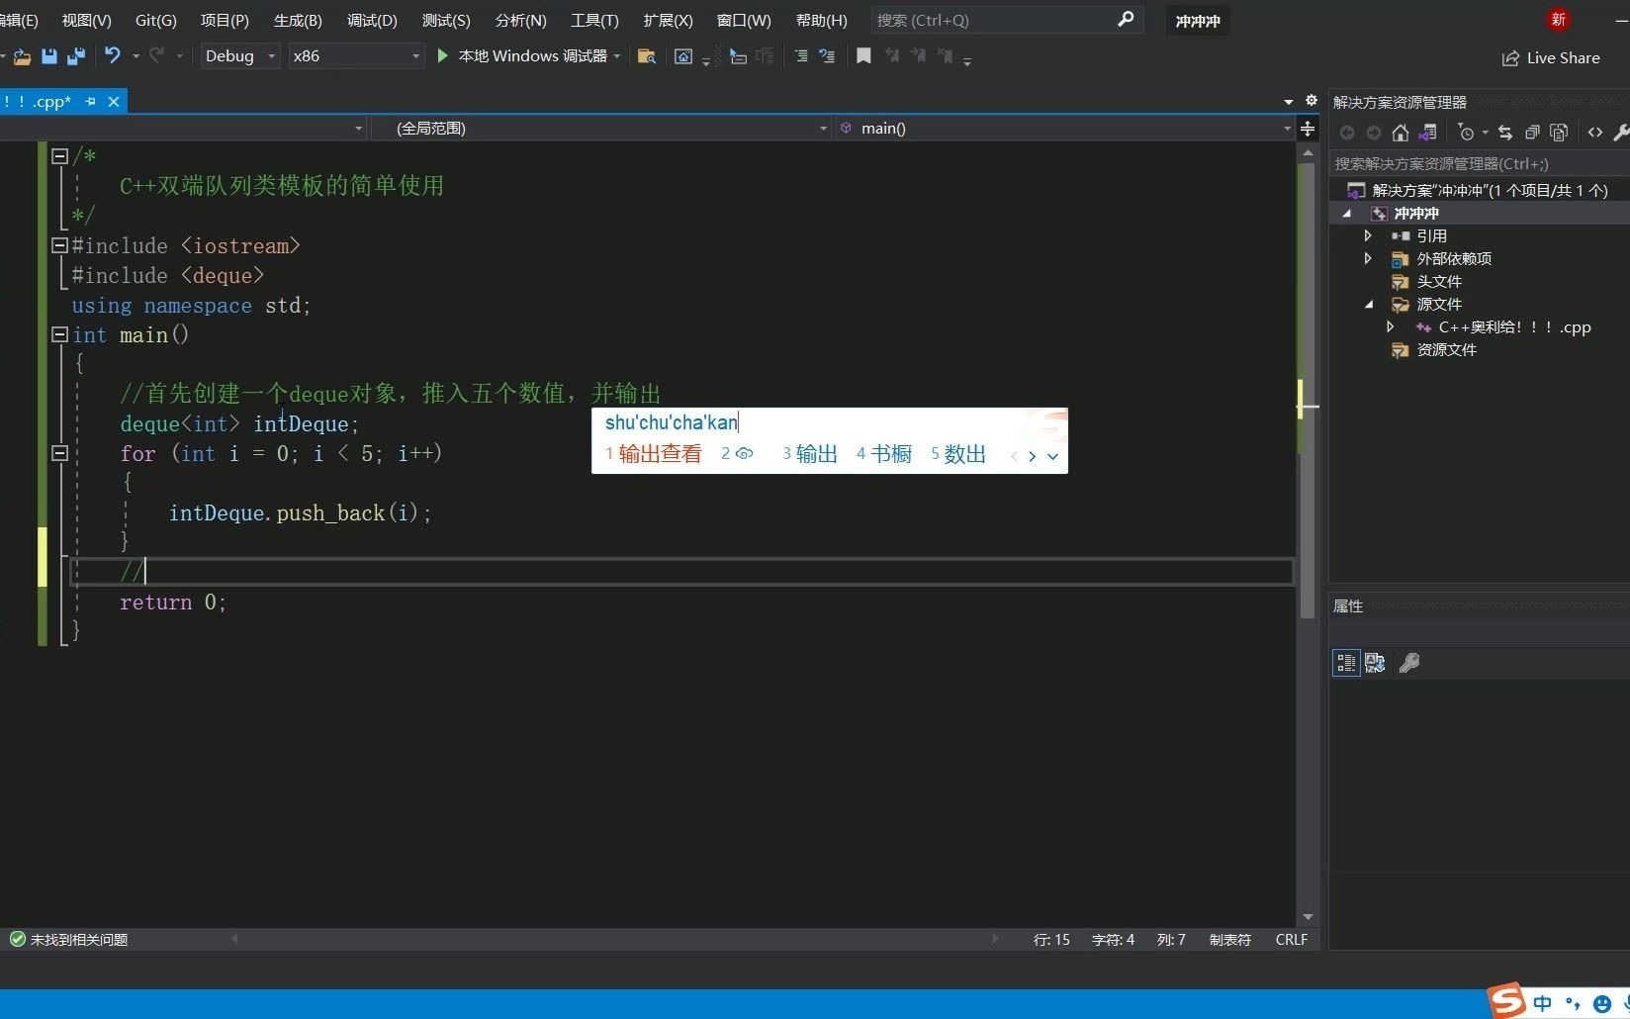Pin the .cpp editor tab
The height and width of the screenshot is (1019, 1630).
click(x=90, y=101)
